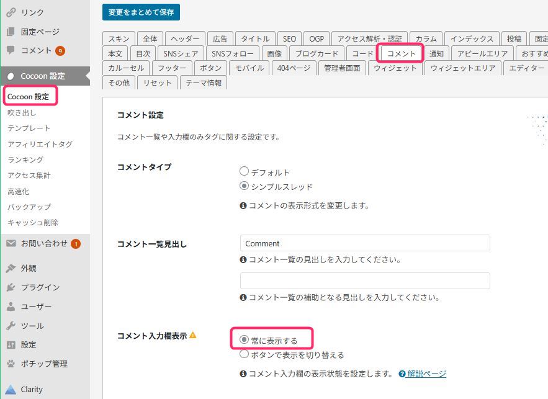
Task: Open 吹き出し submenu item
Action: (x=22, y=112)
